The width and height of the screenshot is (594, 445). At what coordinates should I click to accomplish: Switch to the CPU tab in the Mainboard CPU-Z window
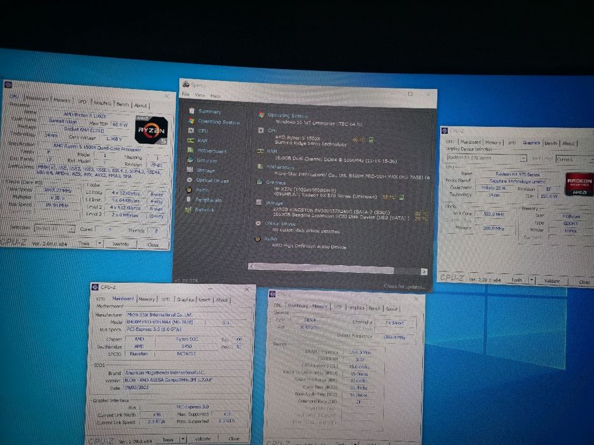[101, 299]
